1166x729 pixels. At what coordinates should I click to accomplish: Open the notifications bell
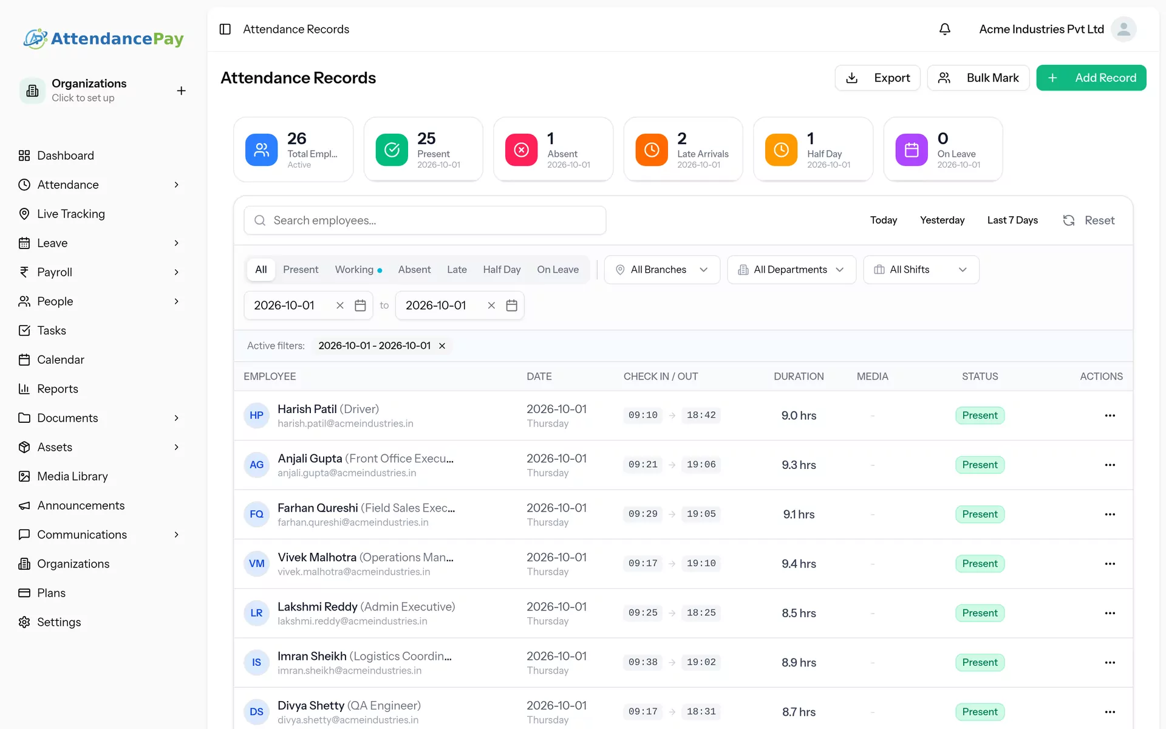tap(945, 29)
